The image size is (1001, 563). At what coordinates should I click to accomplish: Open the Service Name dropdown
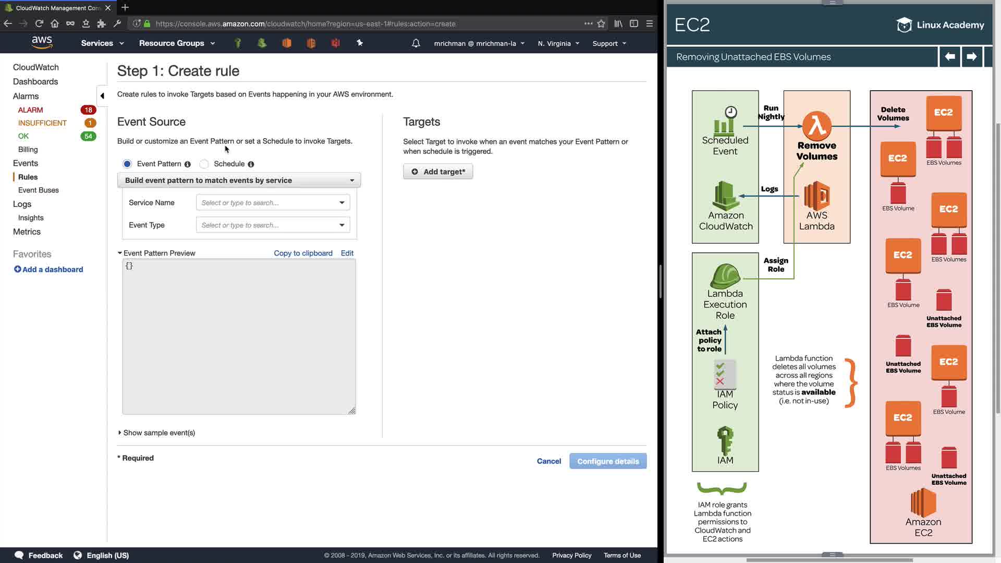[273, 203]
